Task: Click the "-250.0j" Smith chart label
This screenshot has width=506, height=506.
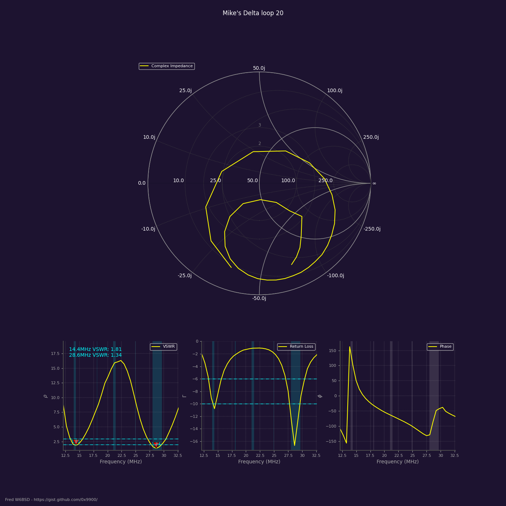Action: click(372, 229)
